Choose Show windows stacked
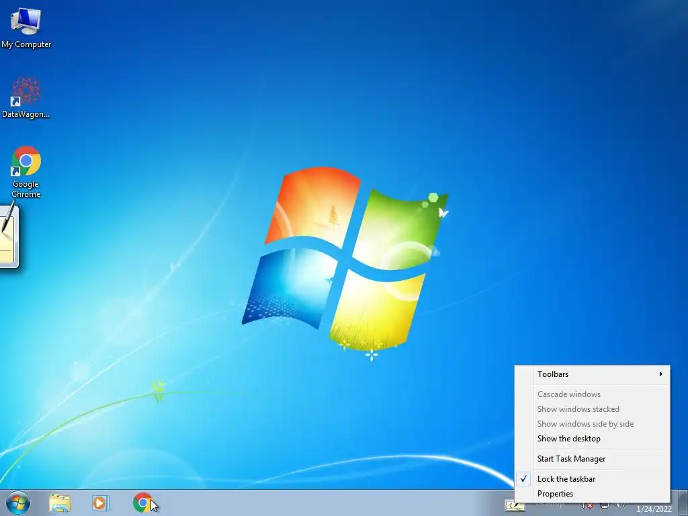This screenshot has width=688, height=516. click(x=593, y=409)
